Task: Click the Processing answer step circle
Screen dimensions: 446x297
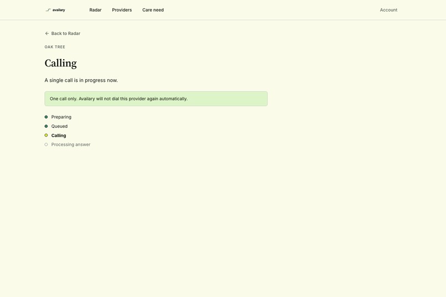Action: point(46,144)
